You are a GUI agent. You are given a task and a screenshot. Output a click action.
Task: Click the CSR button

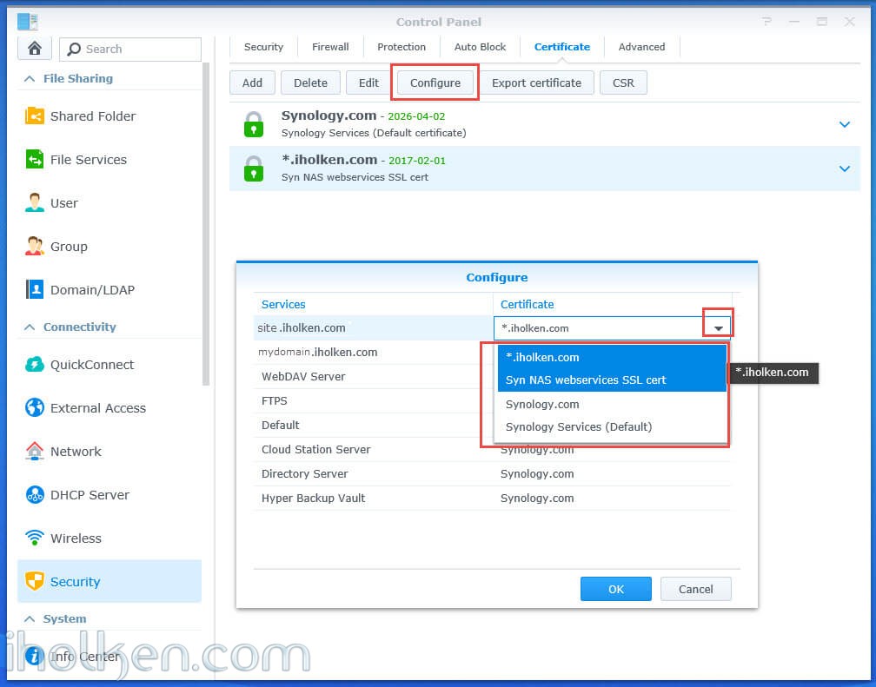point(623,83)
